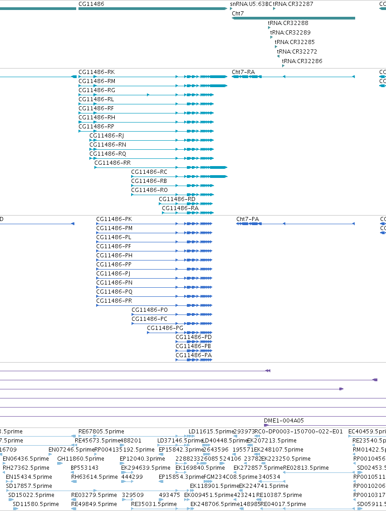Click the Cht7 gene label
Screen dimensions: 386x511
point(238,13)
